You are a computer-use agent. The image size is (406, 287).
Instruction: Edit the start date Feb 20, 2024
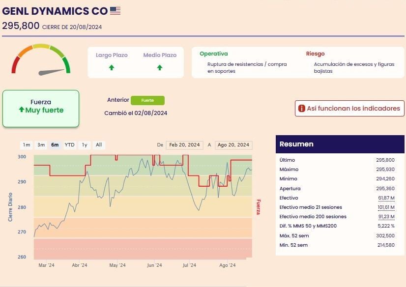tap(184, 145)
